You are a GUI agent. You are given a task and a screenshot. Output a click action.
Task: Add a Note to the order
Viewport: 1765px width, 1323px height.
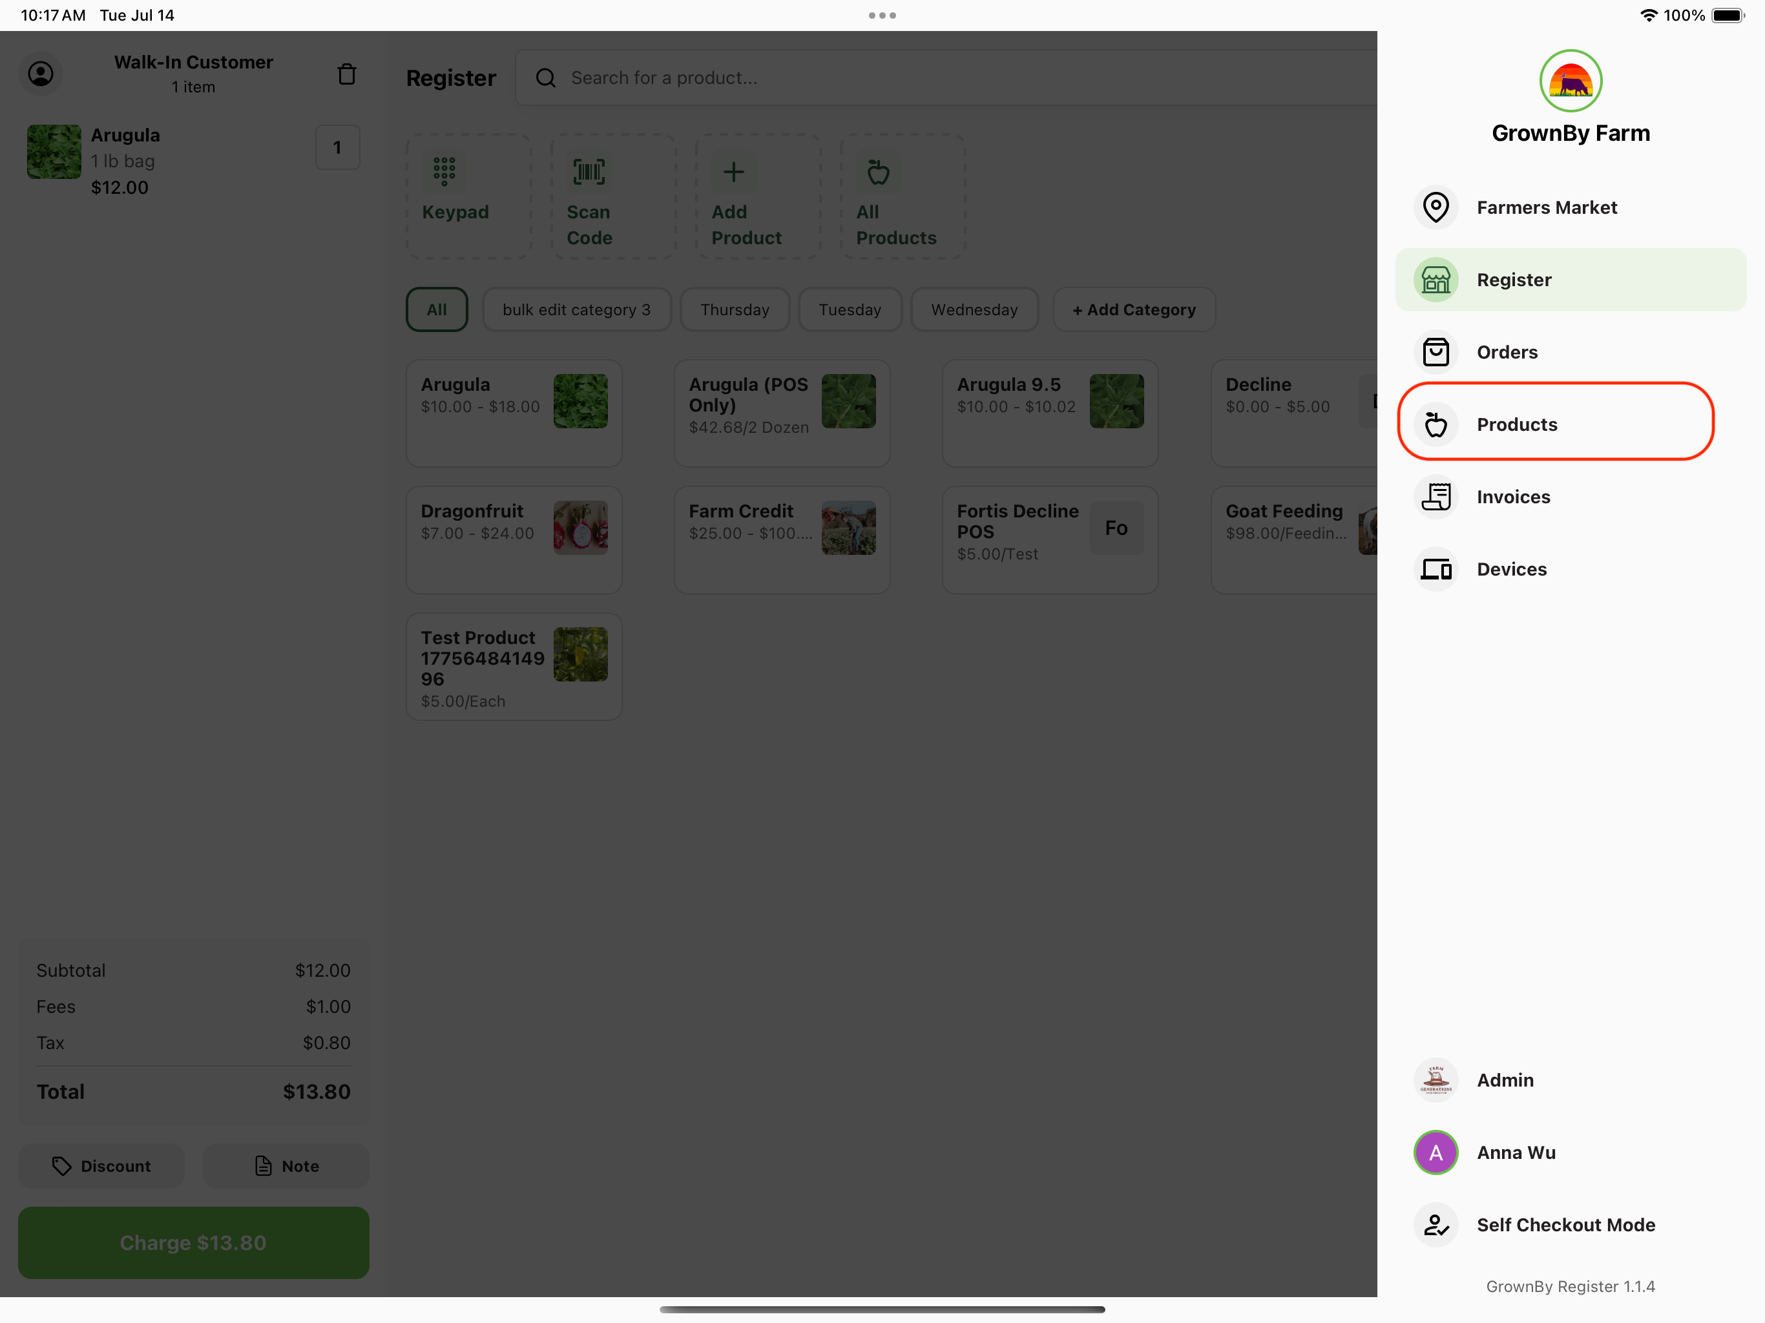click(286, 1166)
